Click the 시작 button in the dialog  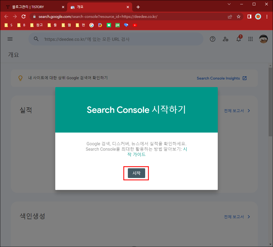click(x=136, y=173)
